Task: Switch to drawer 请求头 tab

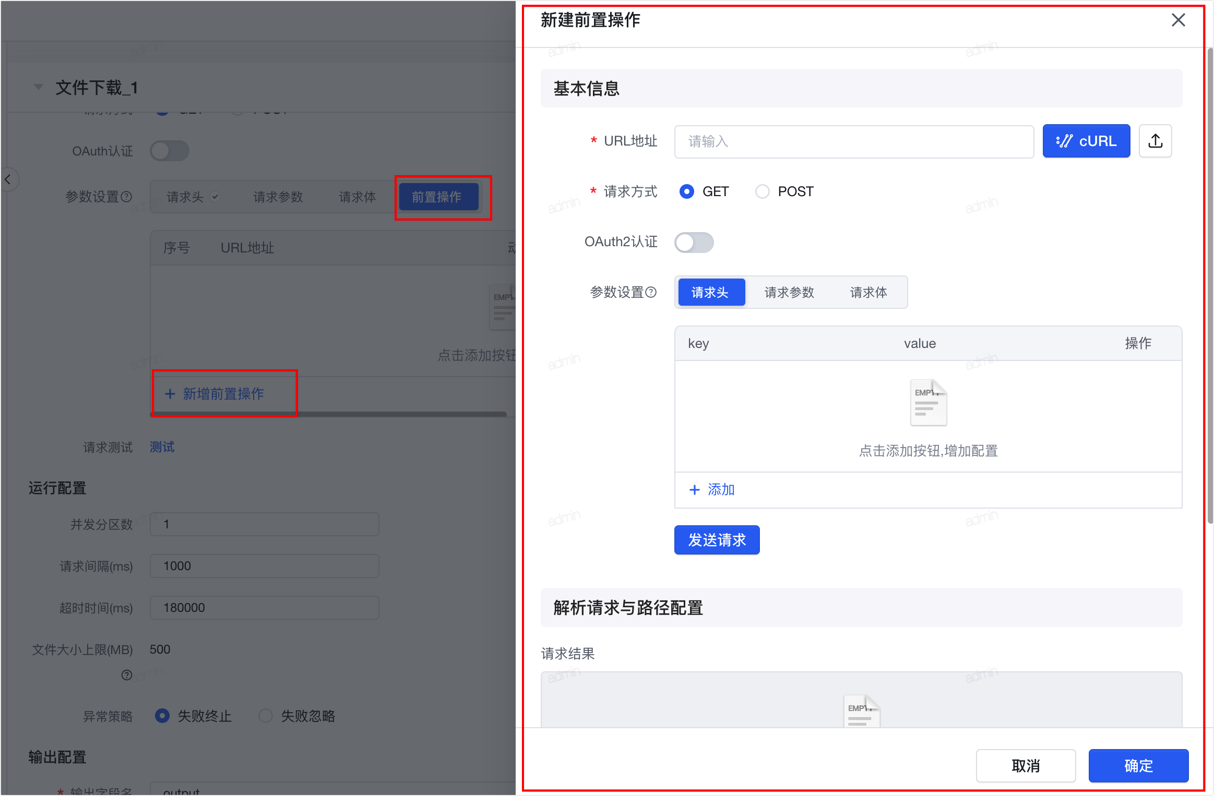Action: click(x=711, y=292)
